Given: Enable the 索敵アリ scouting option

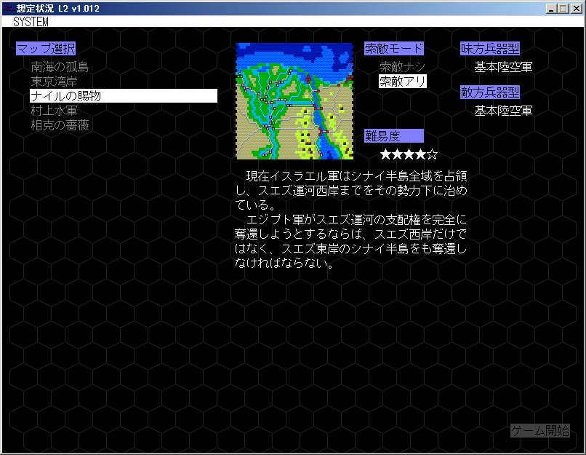Looking at the screenshot, I should pyautogui.click(x=402, y=82).
